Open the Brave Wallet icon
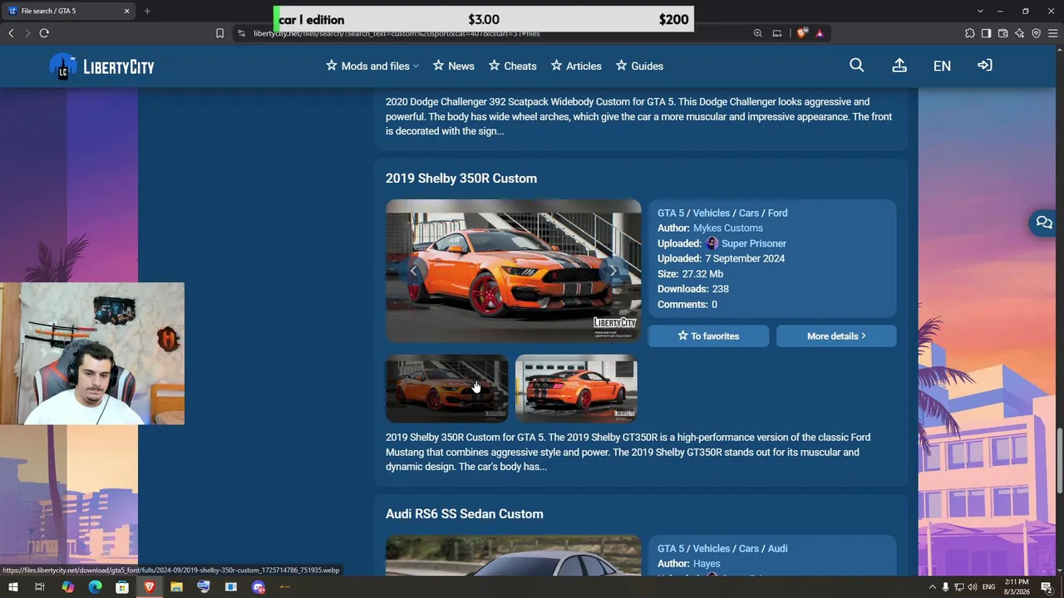 pos(1002,33)
